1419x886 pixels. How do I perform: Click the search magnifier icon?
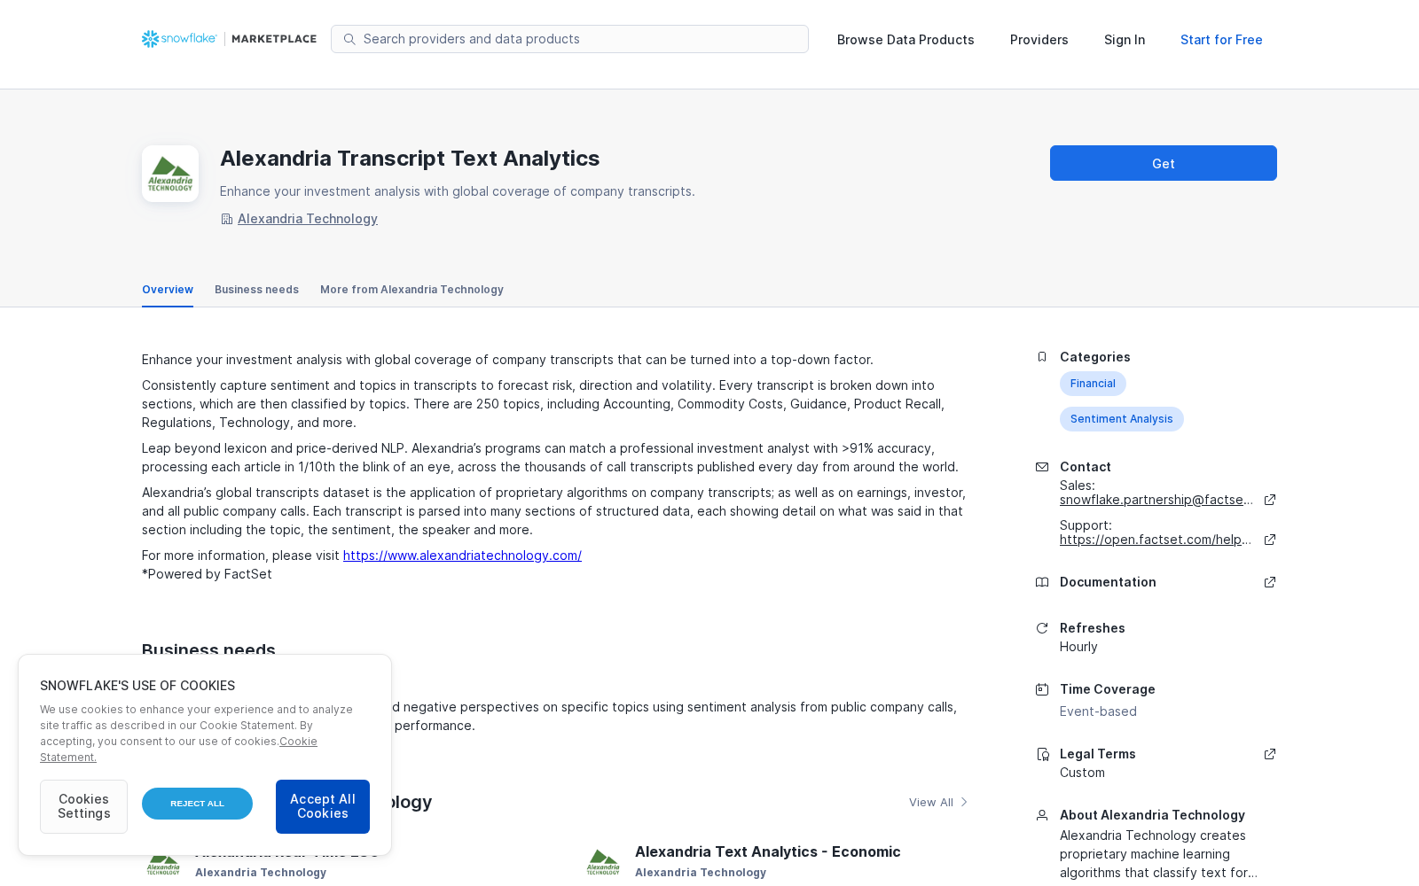point(349,39)
